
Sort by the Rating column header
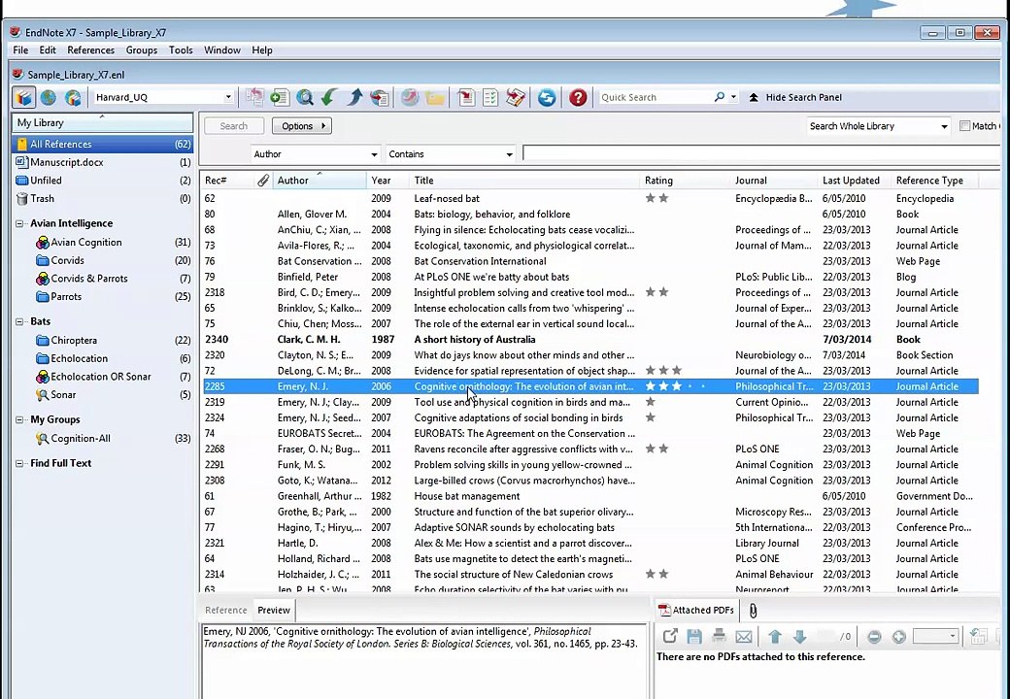point(686,181)
